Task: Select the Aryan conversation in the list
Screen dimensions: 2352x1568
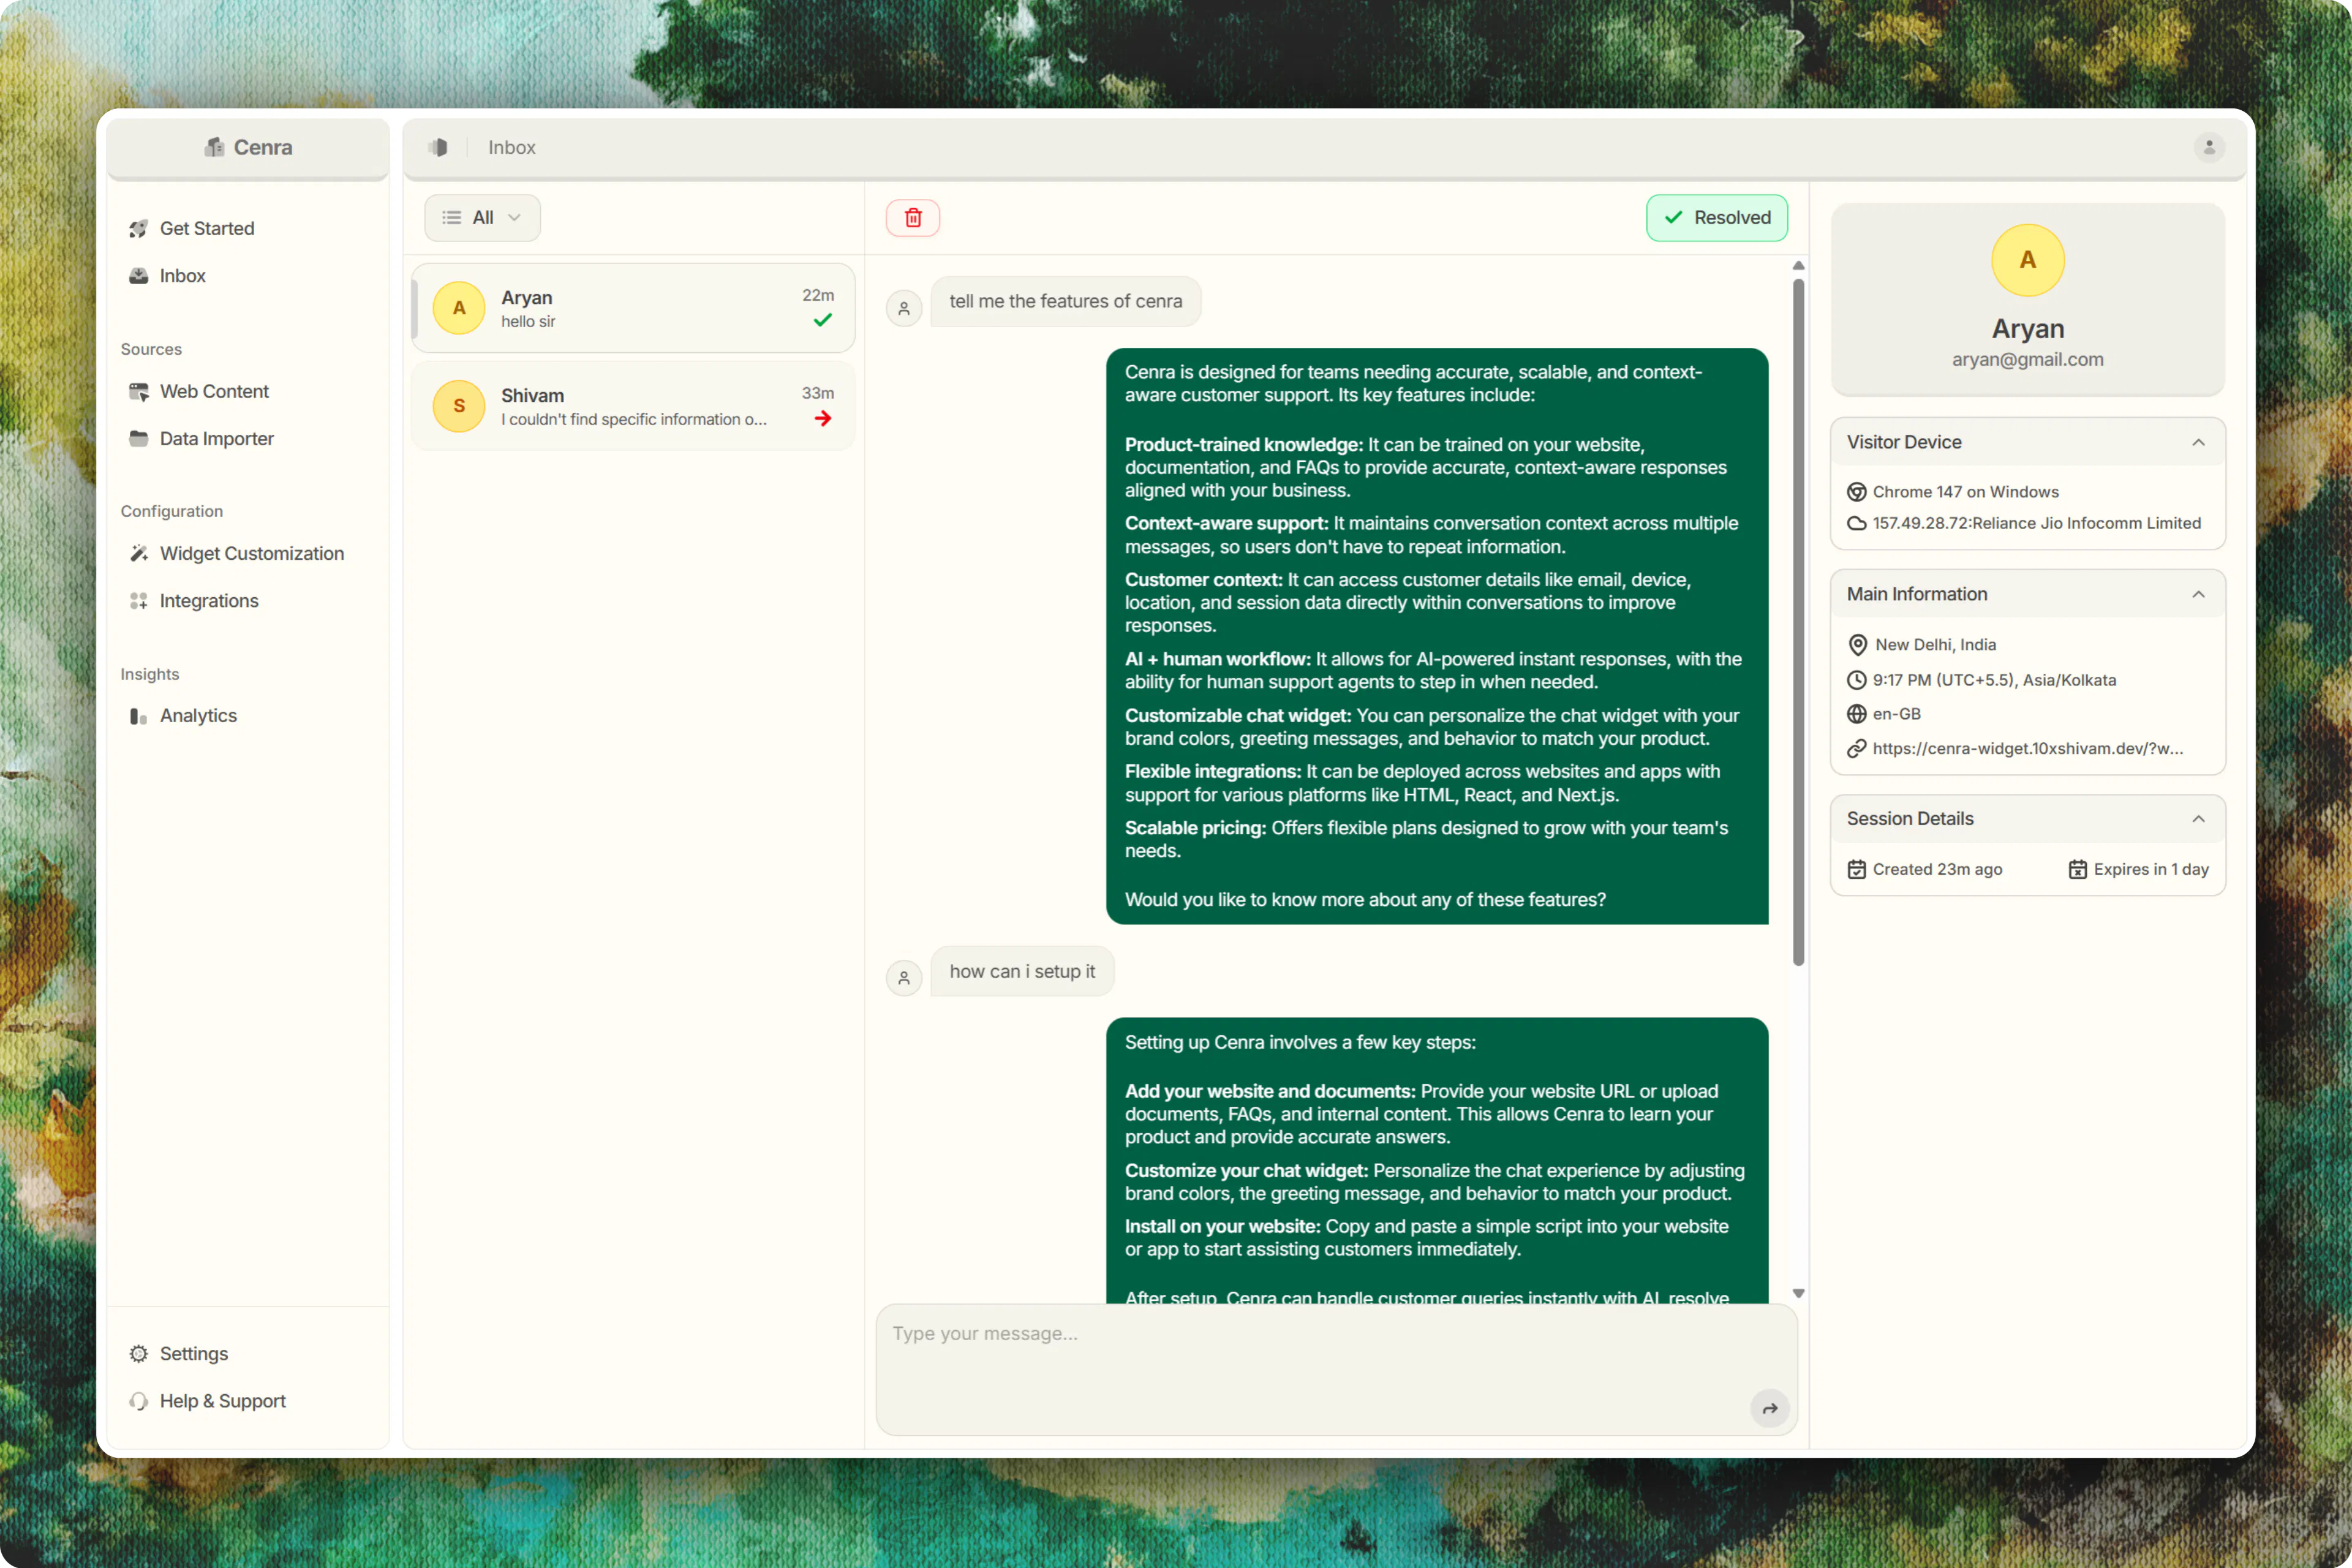Action: click(x=633, y=308)
